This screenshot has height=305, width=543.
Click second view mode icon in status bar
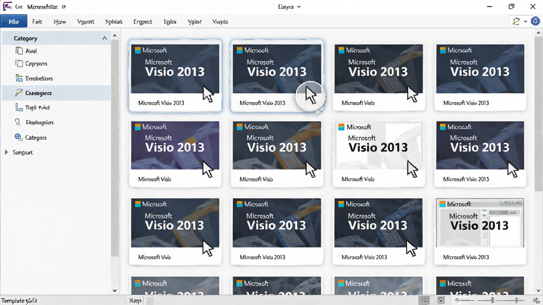coord(441,300)
